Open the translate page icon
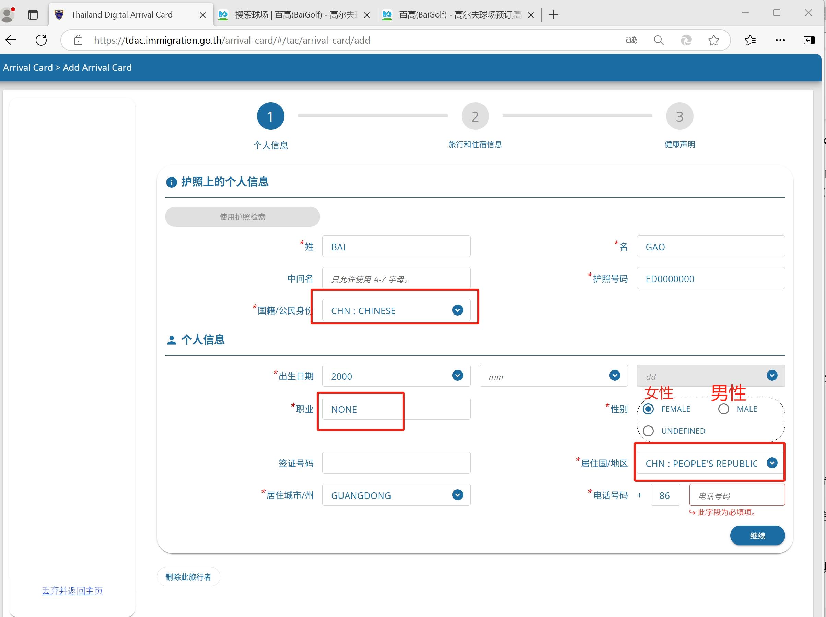Viewport: 826px width, 617px height. click(x=631, y=40)
